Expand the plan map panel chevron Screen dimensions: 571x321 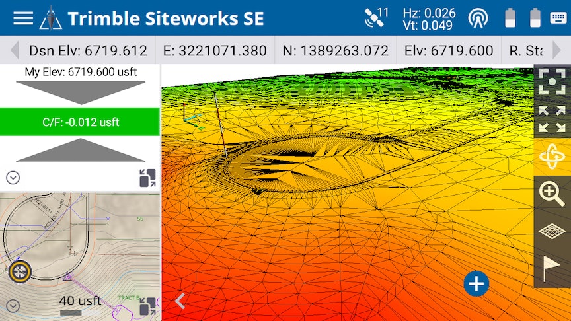coord(13,306)
